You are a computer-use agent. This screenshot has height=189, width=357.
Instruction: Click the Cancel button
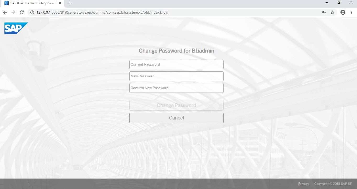pyautogui.click(x=177, y=118)
